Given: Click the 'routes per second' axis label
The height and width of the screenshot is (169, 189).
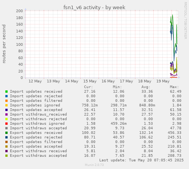Looking at the screenshot, I should (x=4, y=44).
